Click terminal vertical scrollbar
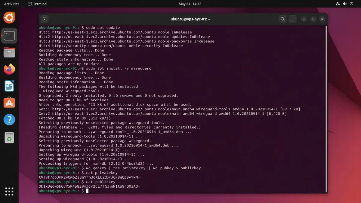This screenshot has height=203, width=361. [x=326, y=109]
